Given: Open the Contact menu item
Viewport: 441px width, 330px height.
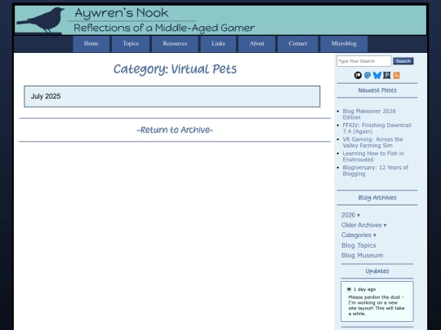Looking at the screenshot, I should (298, 44).
